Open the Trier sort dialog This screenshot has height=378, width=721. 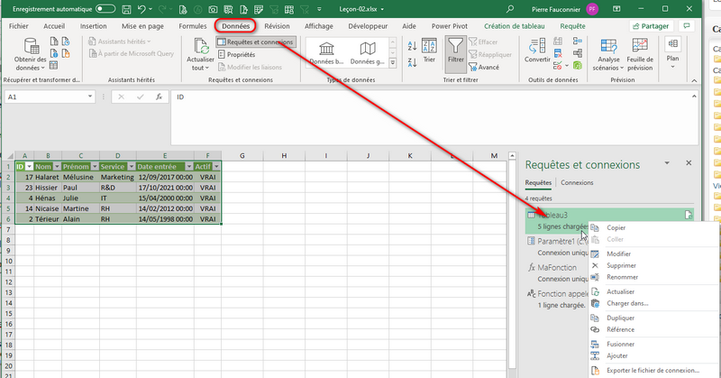[x=429, y=51]
